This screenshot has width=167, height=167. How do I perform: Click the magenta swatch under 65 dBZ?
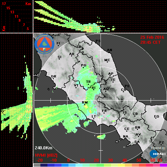point(163,165)
